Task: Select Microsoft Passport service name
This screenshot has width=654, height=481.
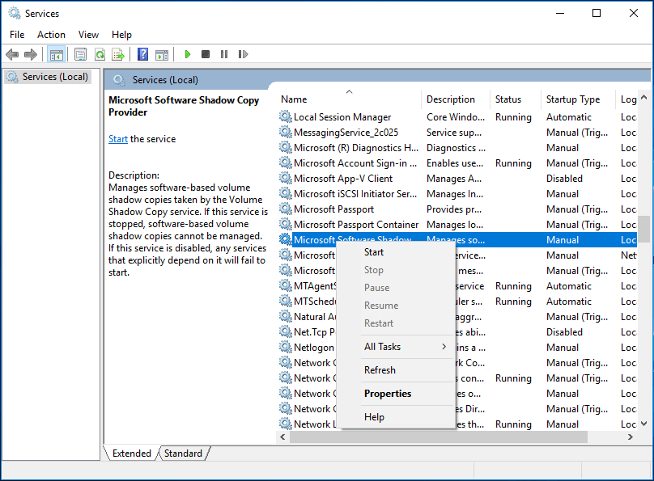Action: coord(333,209)
